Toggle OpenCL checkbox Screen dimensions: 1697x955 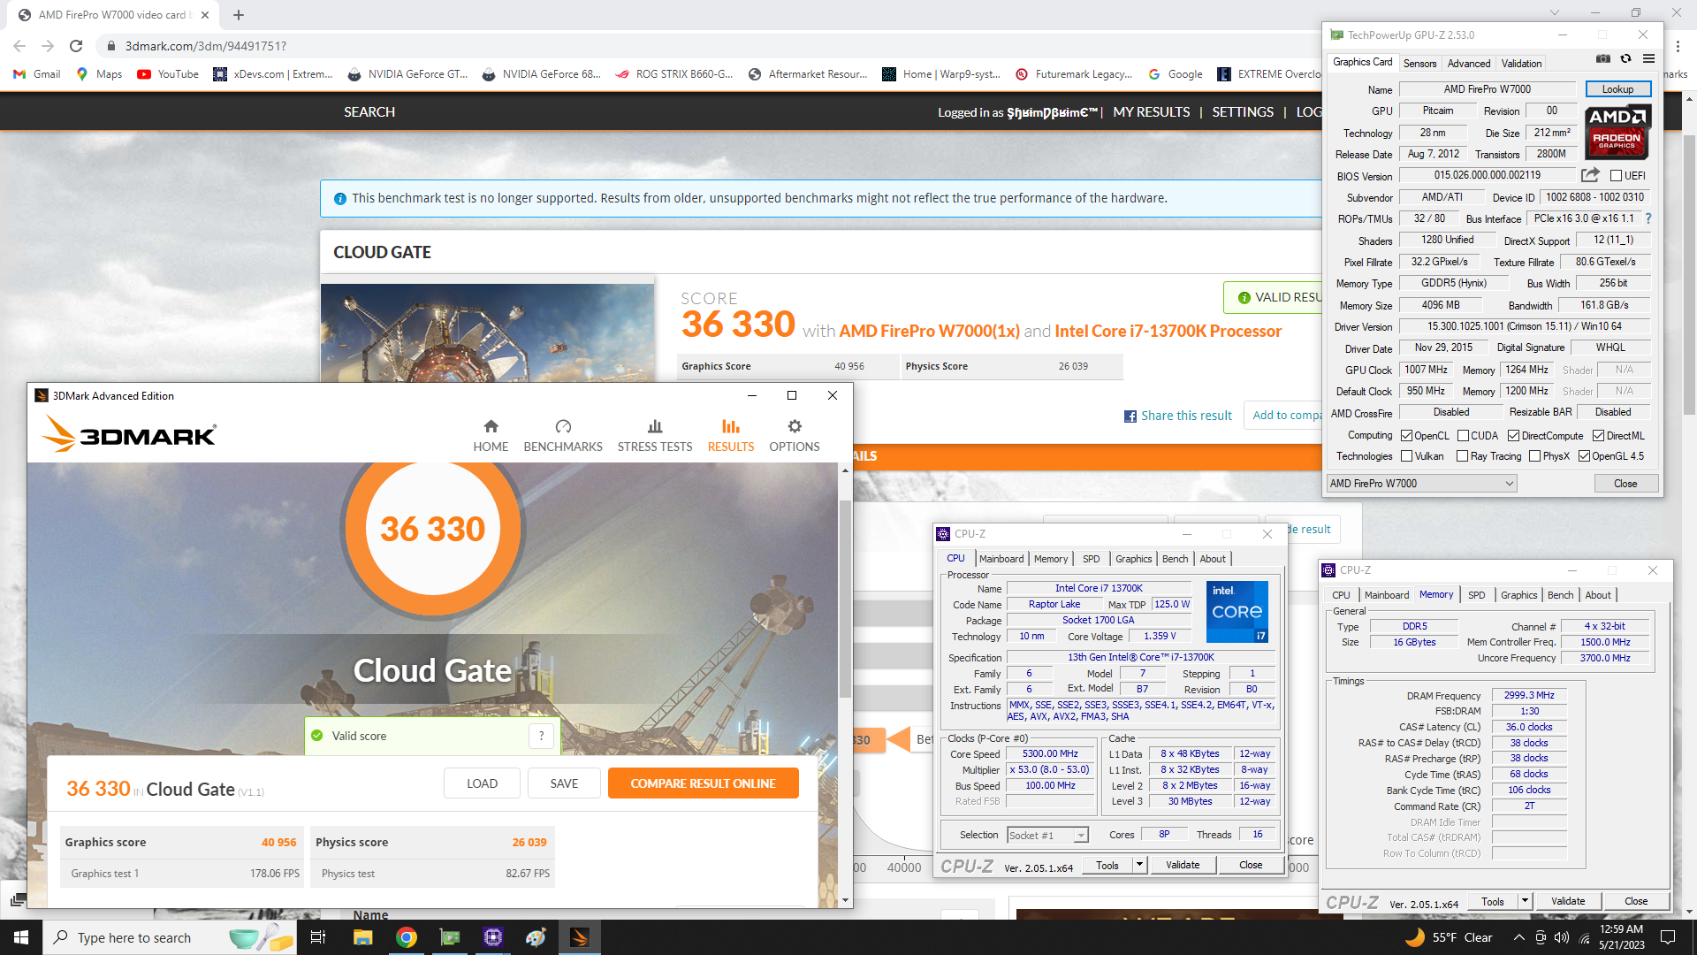(1407, 436)
